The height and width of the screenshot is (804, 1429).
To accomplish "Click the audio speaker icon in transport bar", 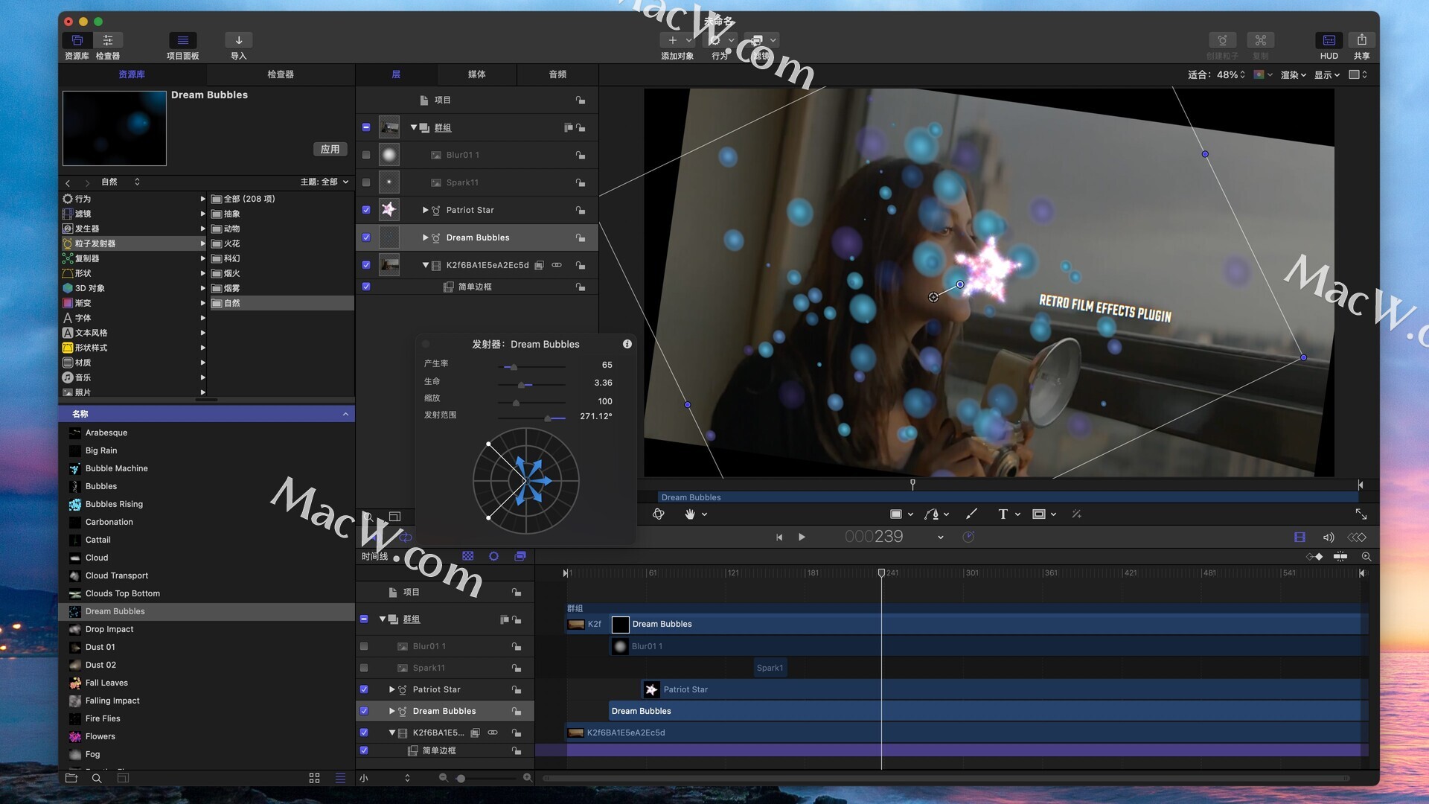I will coord(1328,537).
